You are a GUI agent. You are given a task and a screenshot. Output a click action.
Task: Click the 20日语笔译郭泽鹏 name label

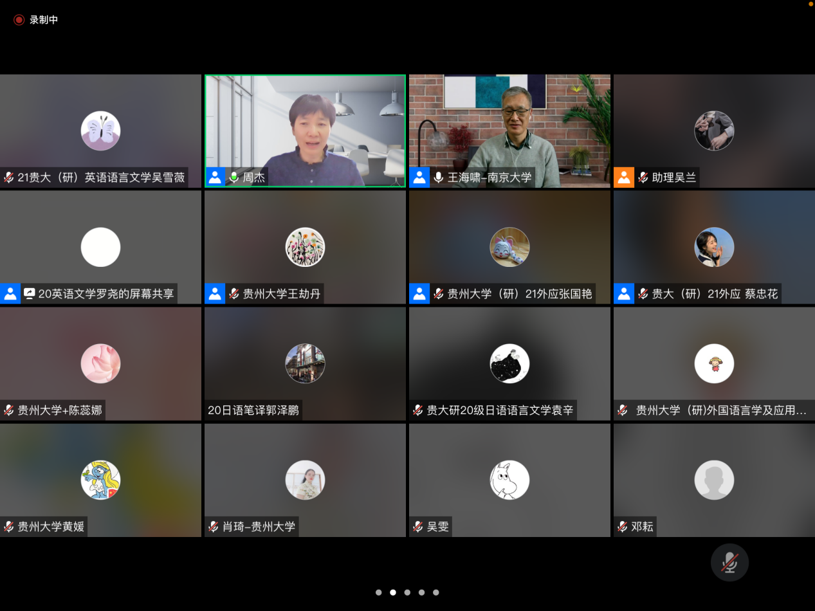253,410
